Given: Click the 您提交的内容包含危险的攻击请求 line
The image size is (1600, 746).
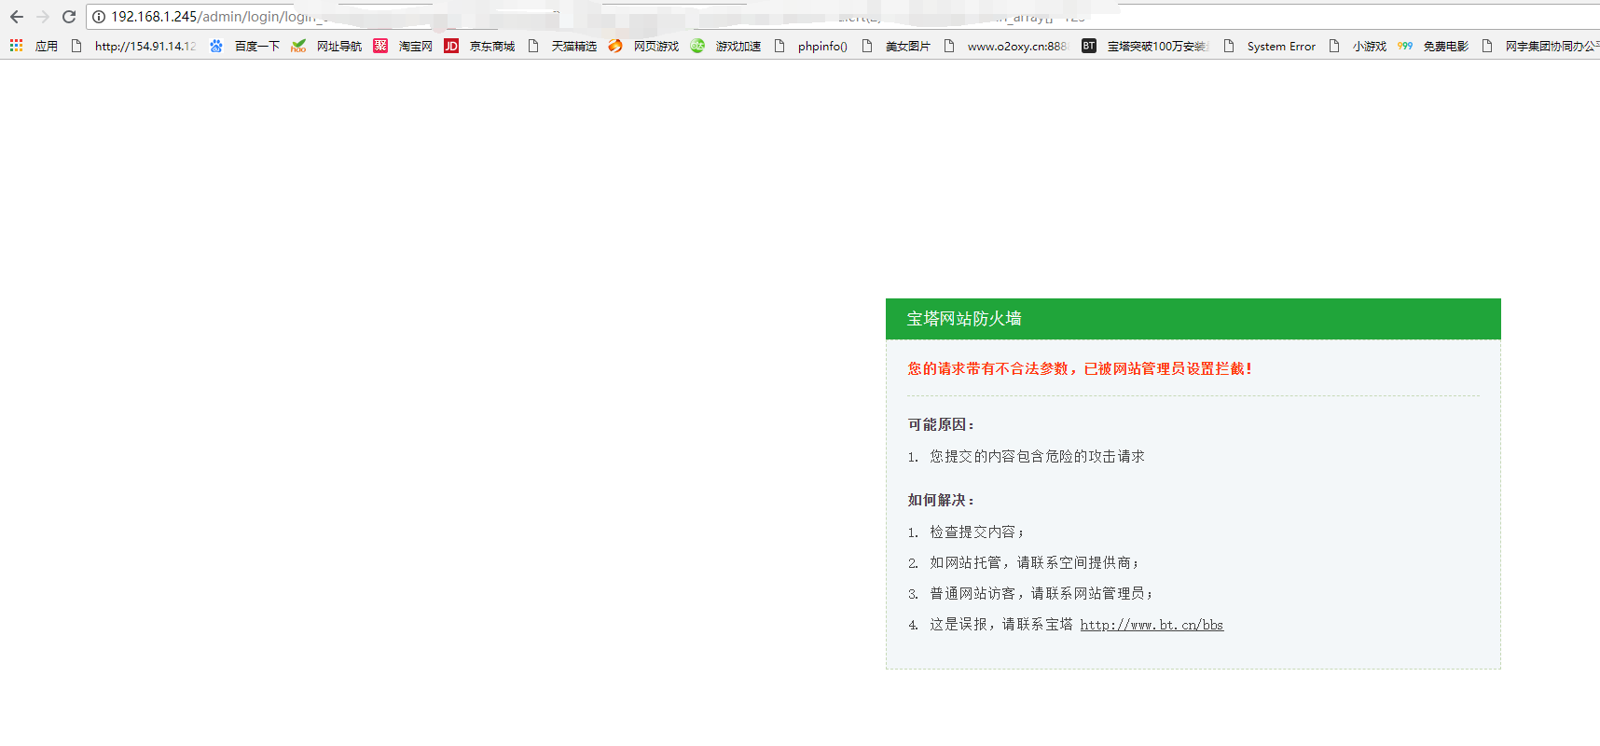Looking at the screenshot, I should pos(1037,456).
